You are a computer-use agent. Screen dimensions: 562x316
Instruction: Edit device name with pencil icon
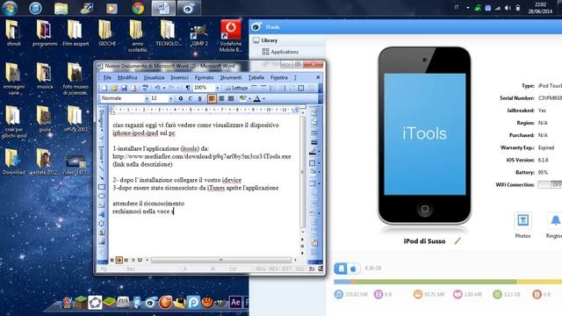coord(458,241)
